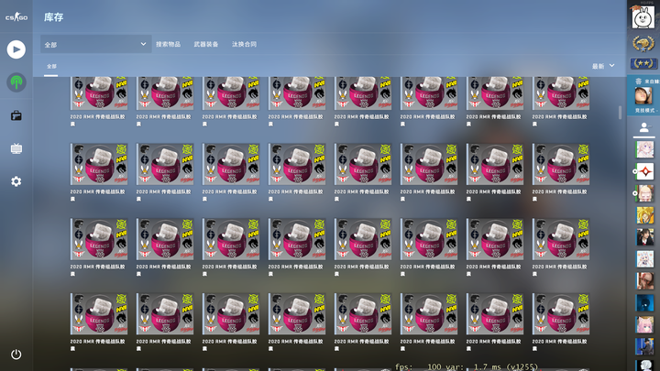
Task: Click the lobby player avatar above 竞技模式
Action: tap(643, 96)
